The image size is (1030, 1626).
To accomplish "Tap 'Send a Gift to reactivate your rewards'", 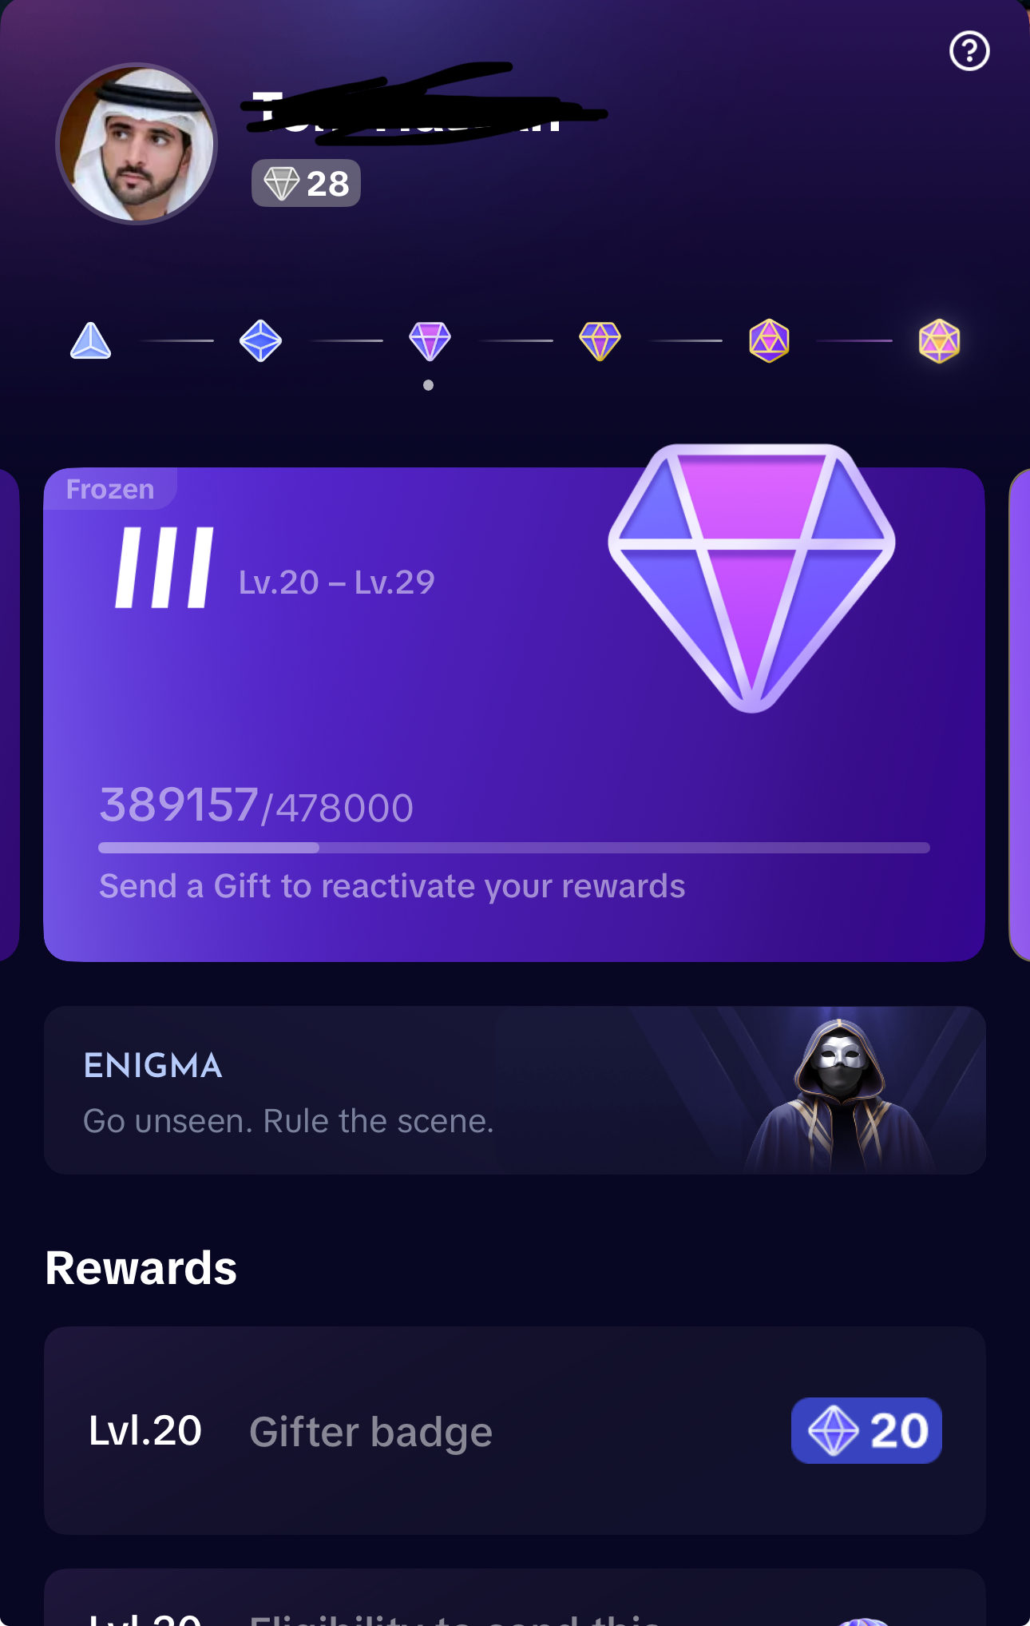I will point(392,886).
